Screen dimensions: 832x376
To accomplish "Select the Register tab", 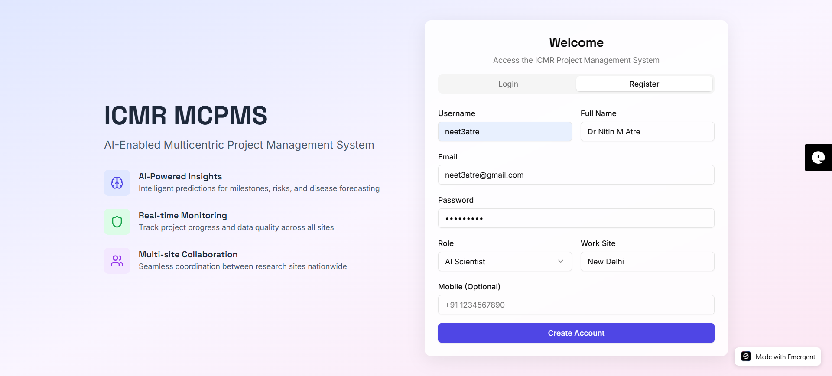I will (644, 84).
